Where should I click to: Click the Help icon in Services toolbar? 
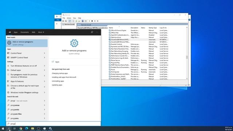point(83,21)
